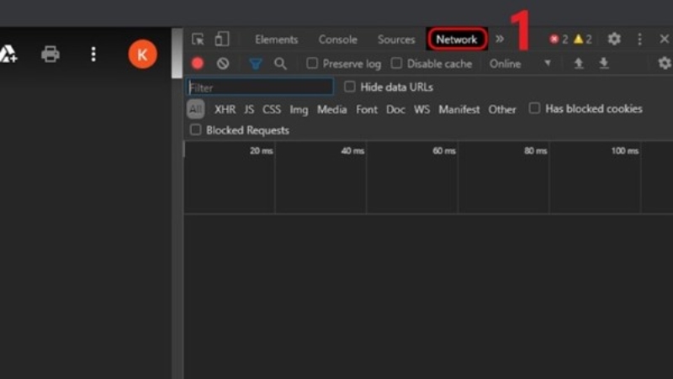Open DevTools three-dot customize menu
Viewport: 673px width, 379px height.
(x=639, y=39)
